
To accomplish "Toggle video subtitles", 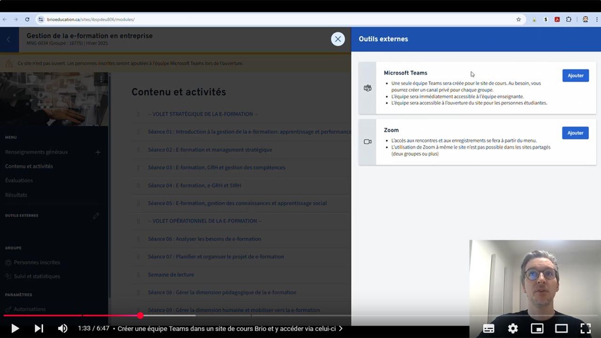I will (488, 329).
